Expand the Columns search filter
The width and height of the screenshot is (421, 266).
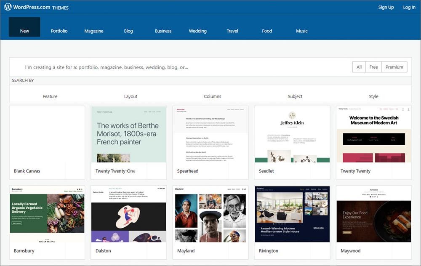(212, 96)
